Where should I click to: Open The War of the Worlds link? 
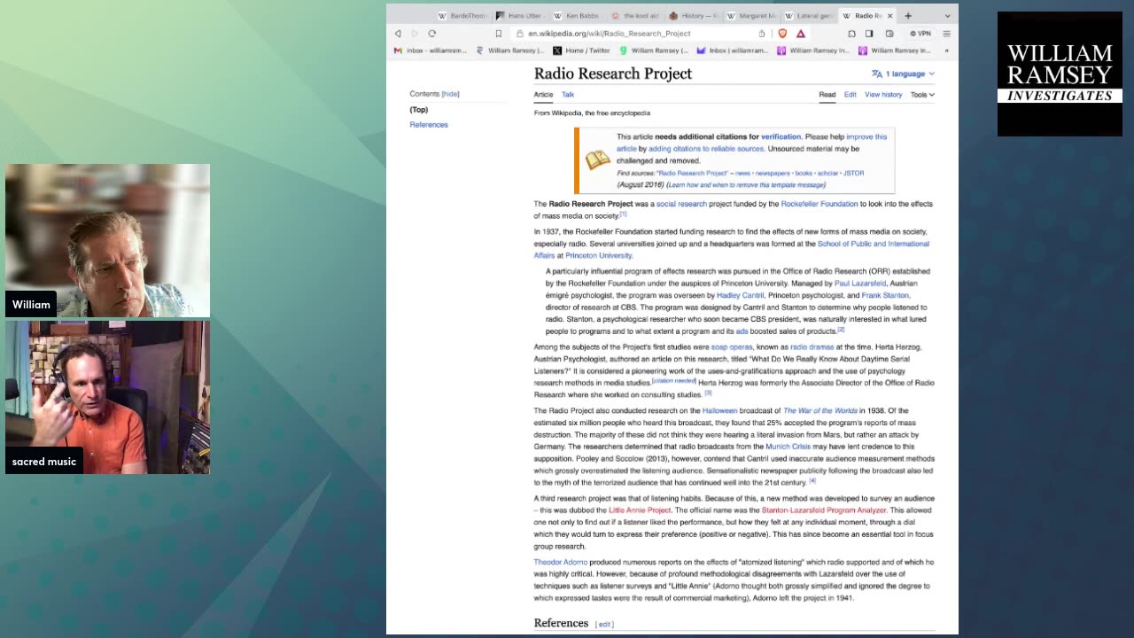point(820,411)
